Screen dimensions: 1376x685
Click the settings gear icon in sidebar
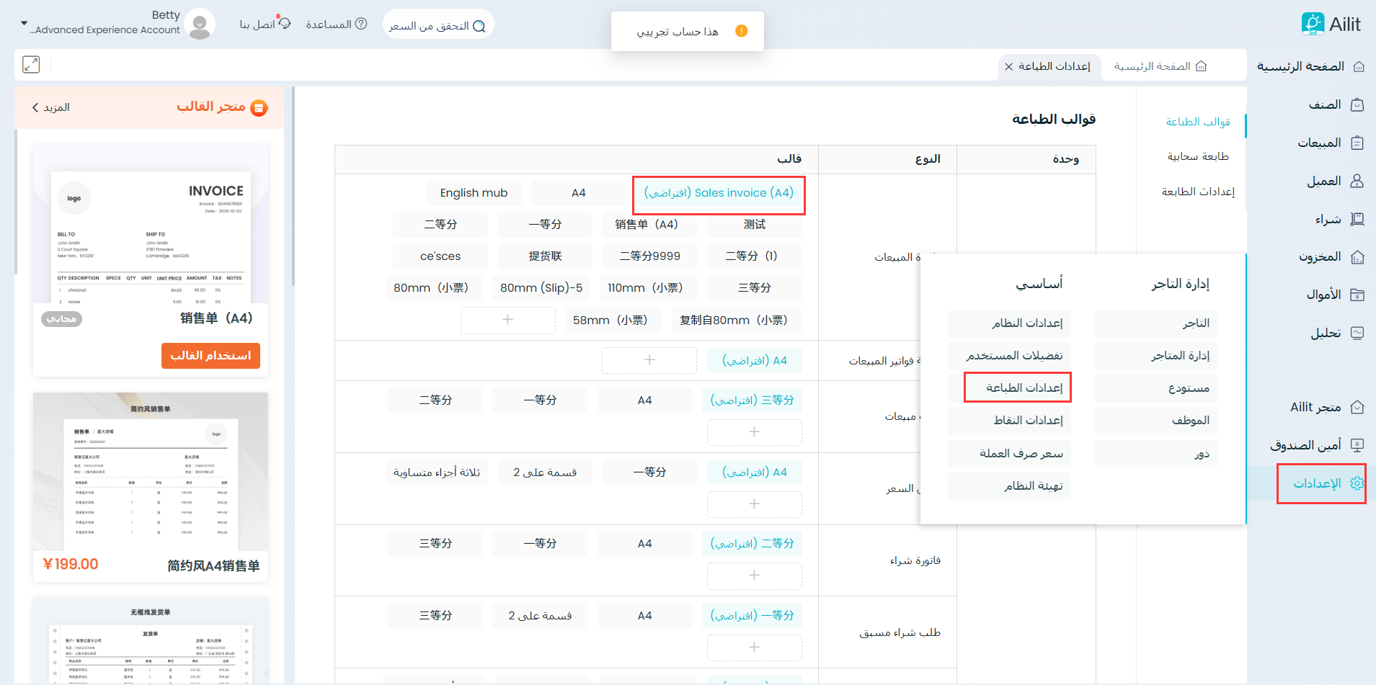1357,483
